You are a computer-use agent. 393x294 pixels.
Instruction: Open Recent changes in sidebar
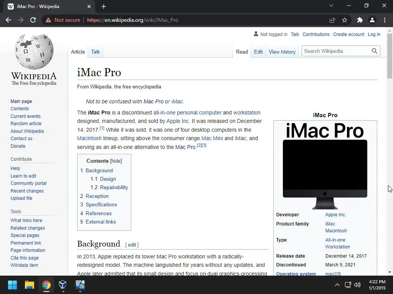coord(27,191)
